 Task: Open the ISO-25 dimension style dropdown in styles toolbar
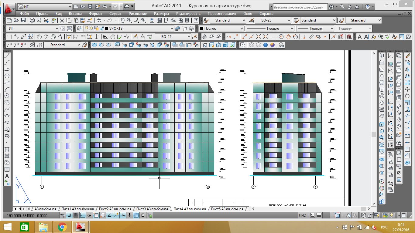(x=273, y=20)
